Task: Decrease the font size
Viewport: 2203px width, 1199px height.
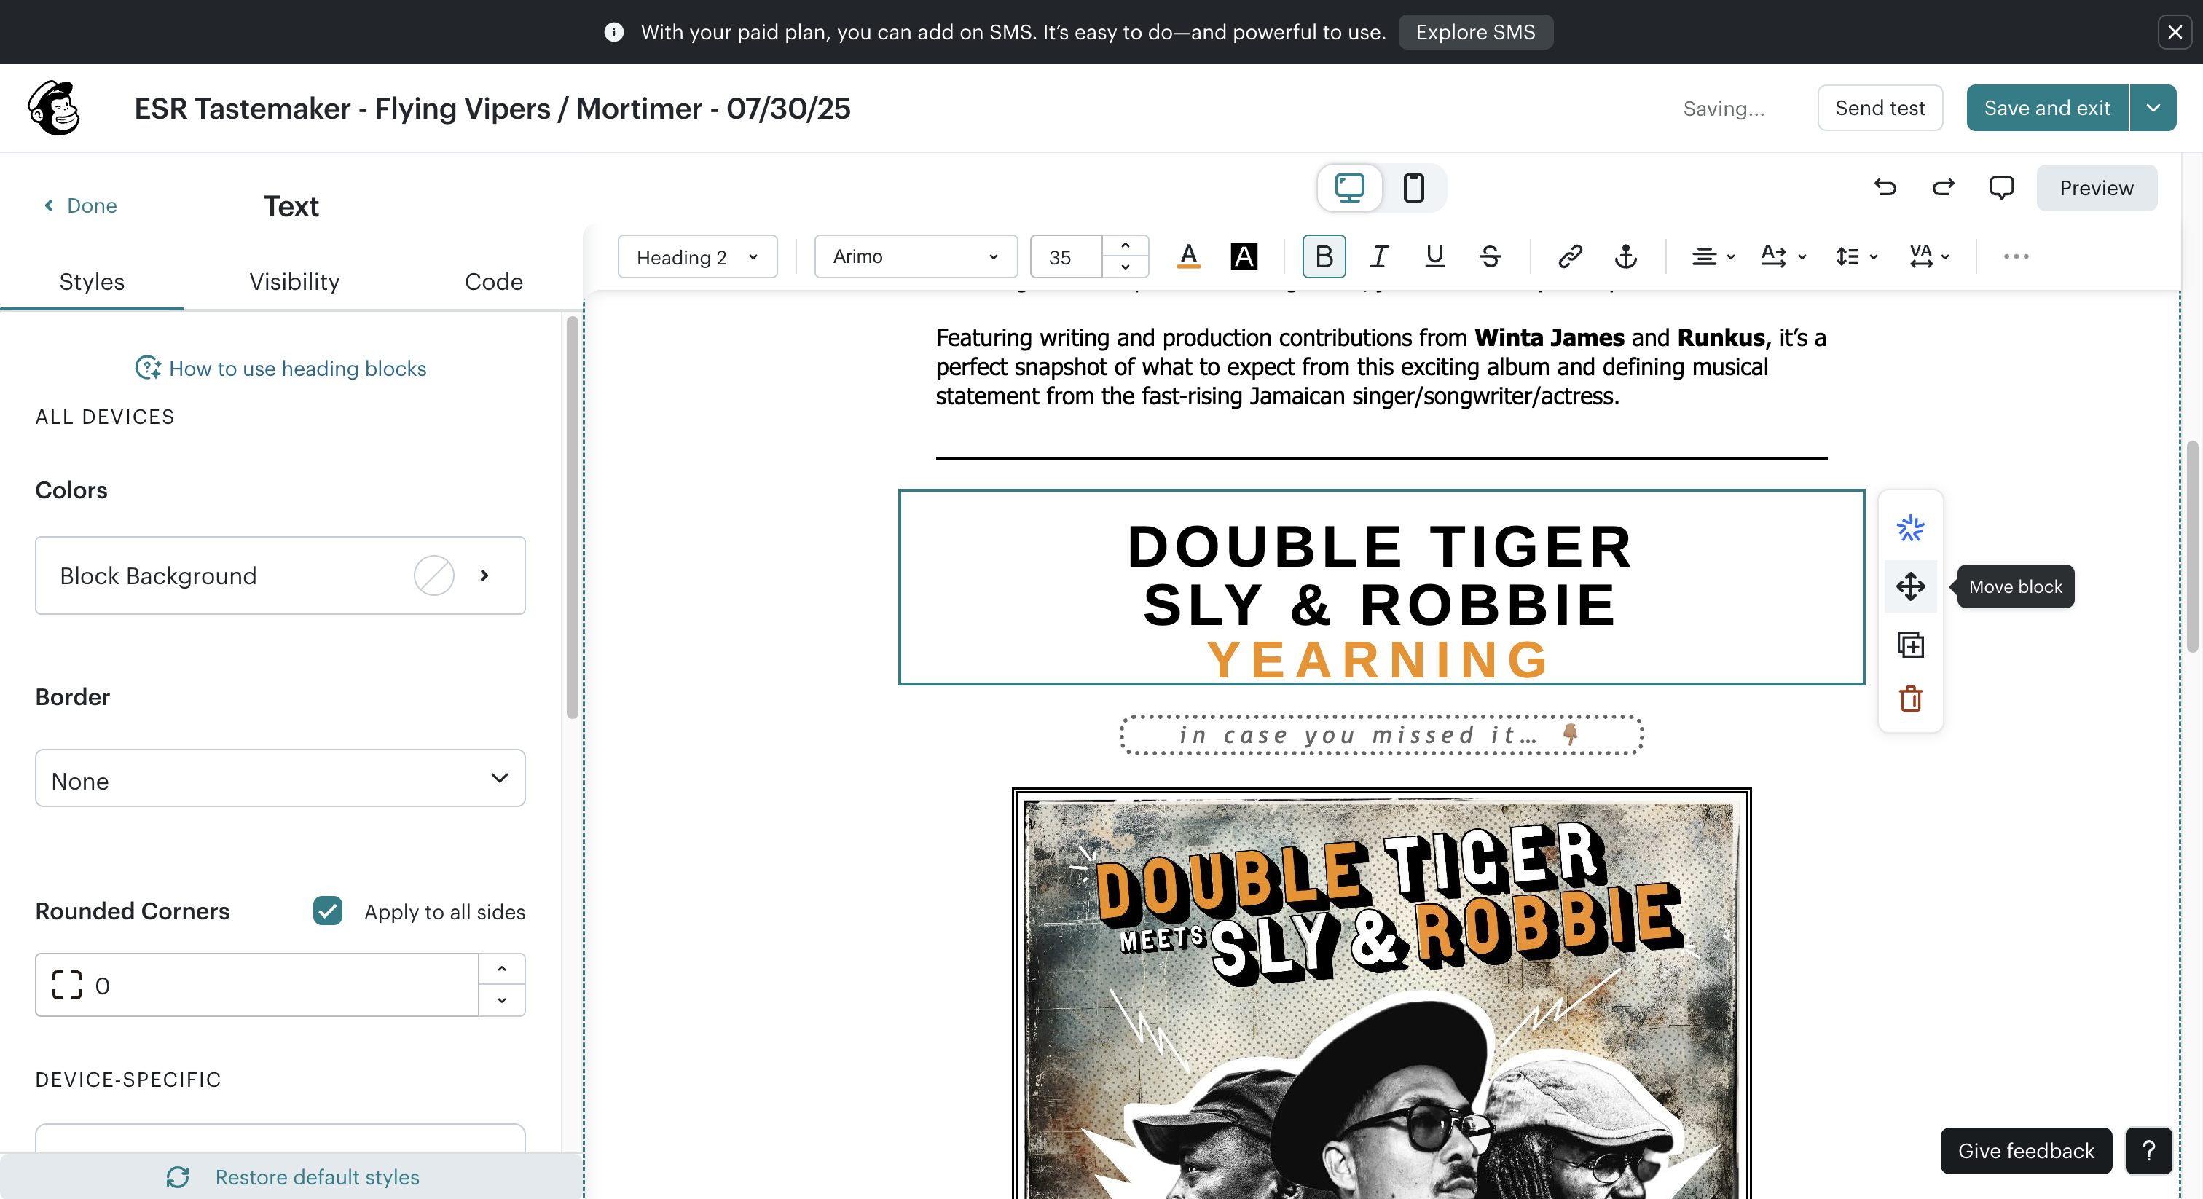Action: tap(1126, 267)
